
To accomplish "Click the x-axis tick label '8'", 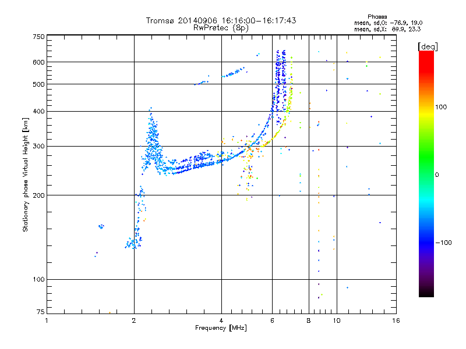I will point(309,320).
